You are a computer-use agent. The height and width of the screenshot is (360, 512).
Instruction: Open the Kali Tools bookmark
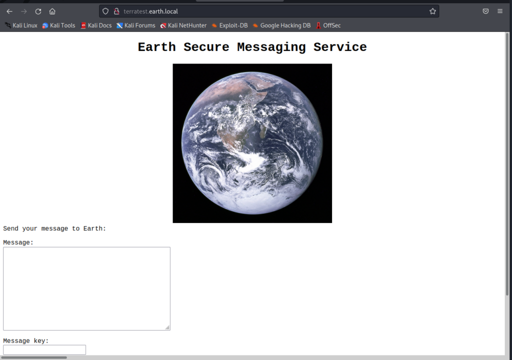pos(59,25)
